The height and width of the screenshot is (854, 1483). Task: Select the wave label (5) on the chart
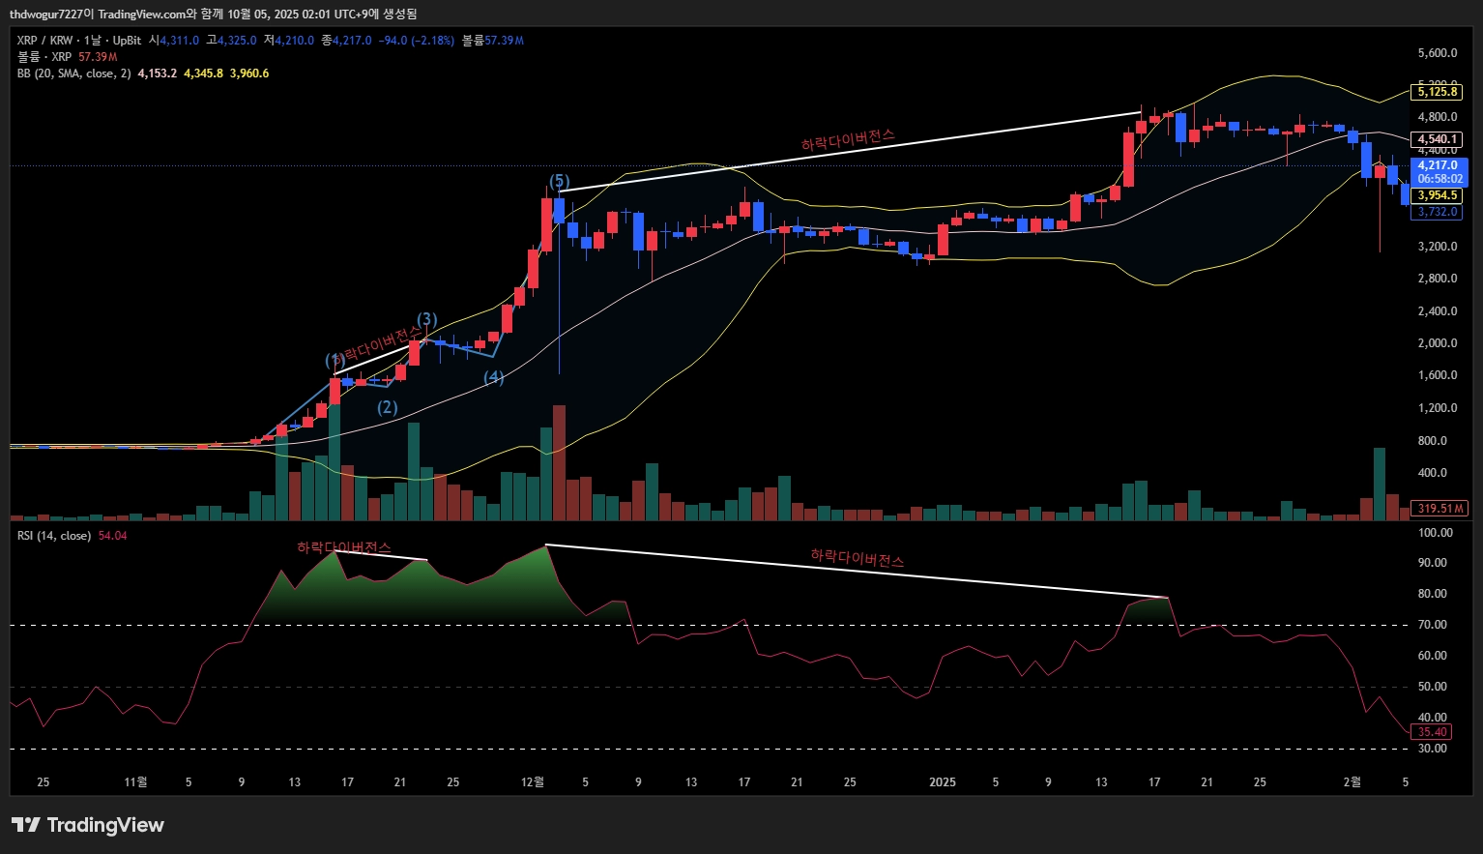[x=560, y=182]
